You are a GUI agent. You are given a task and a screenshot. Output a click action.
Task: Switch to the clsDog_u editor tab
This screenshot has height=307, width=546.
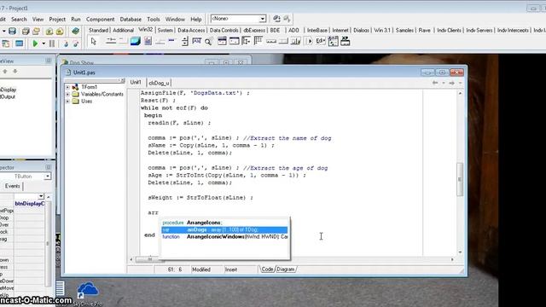click(159, 83)
